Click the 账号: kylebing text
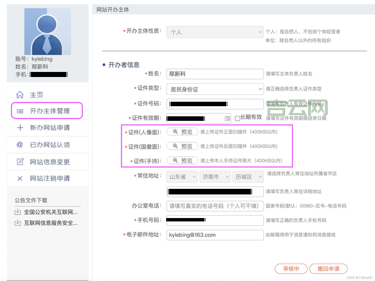The image size is (375, 281). pyautogui.click(x=34, y=59)
